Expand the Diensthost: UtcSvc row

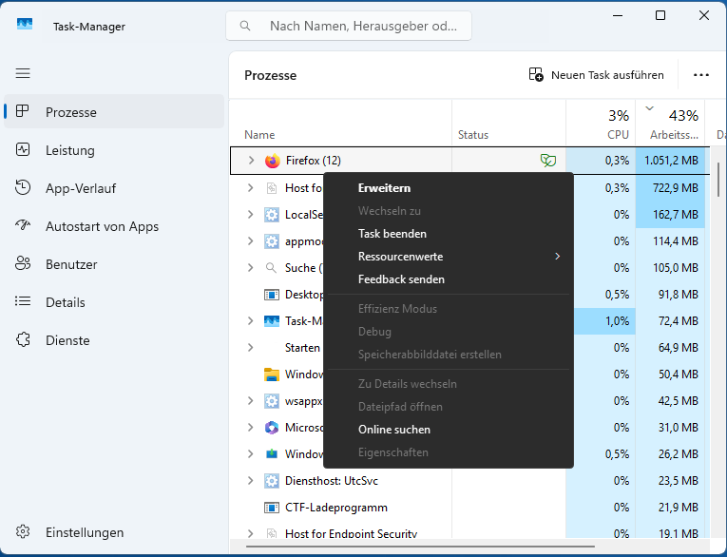pos(250,480)
